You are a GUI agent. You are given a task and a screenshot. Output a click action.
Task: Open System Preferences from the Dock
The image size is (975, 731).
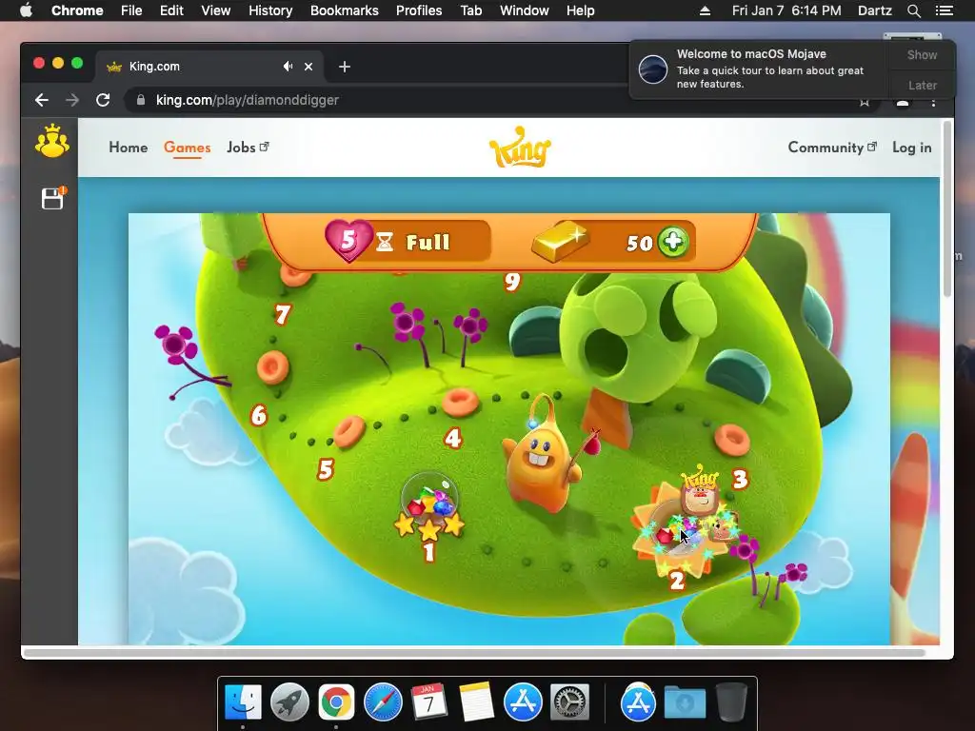tap(569, 702)
